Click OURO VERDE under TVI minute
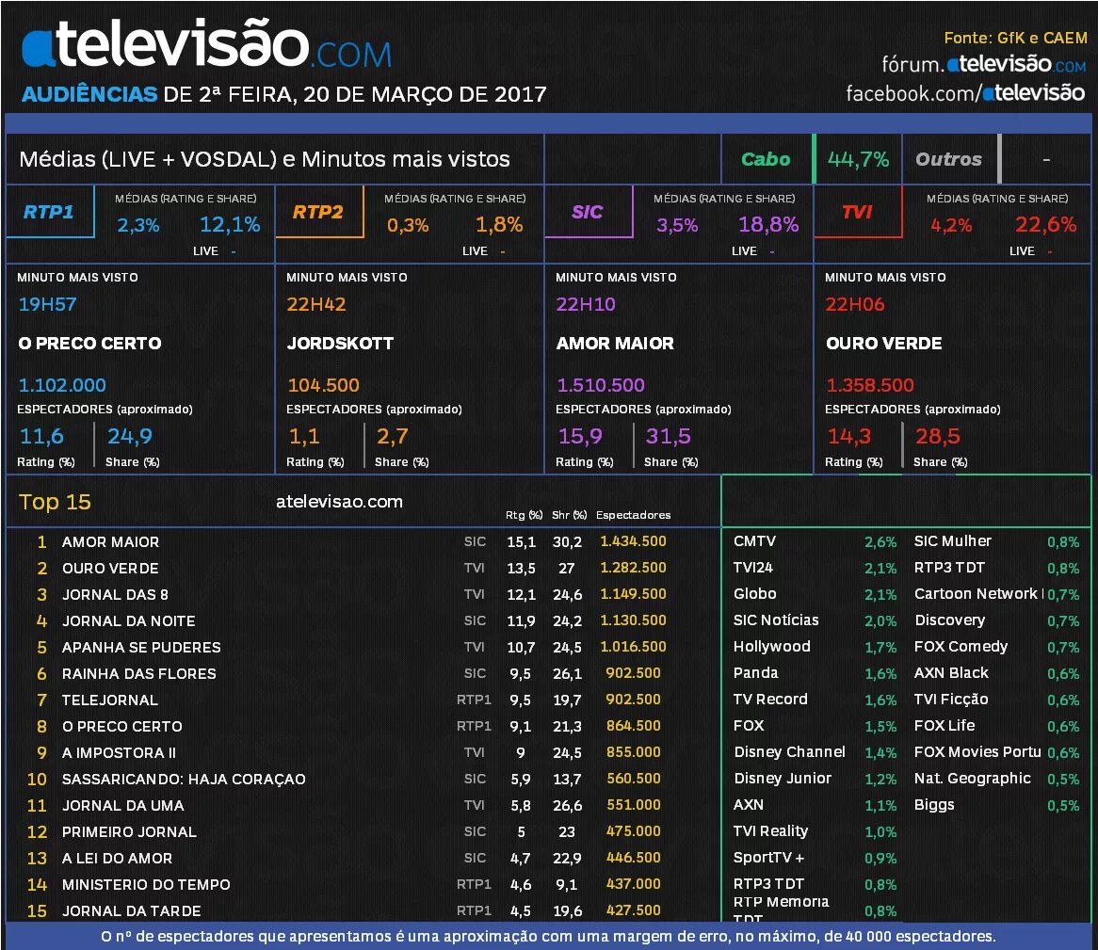1098x950 pixels. 883,344
